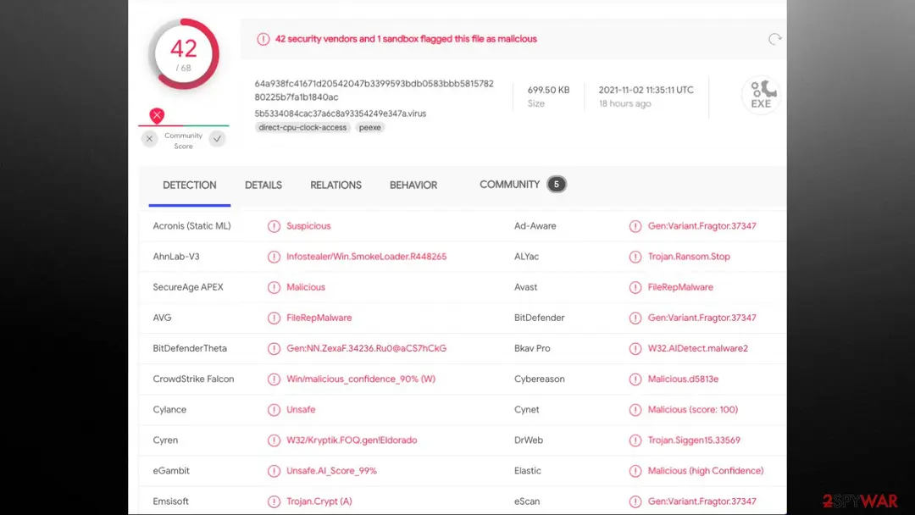915x515 pixels.
Task: Click the 42 security vendors flagged message
Action: point(406,39)
